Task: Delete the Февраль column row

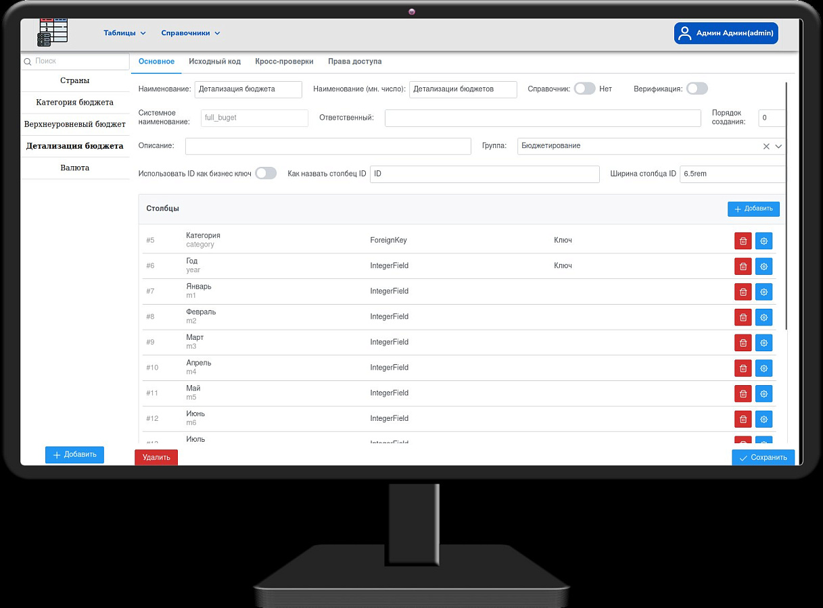Action: (743, 318)
